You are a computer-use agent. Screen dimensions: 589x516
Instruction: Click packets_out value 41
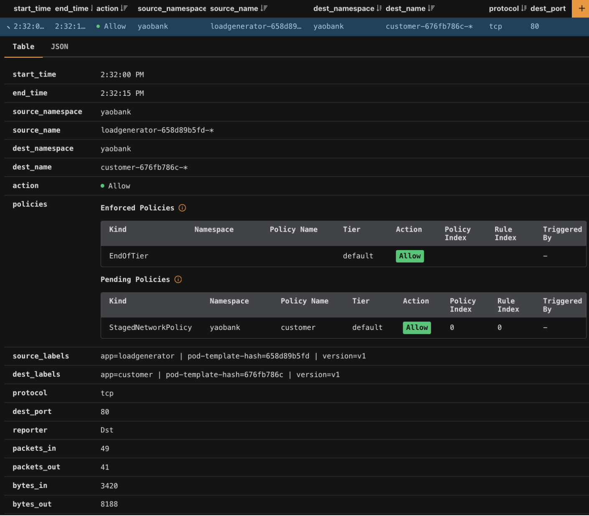[105, 467]
